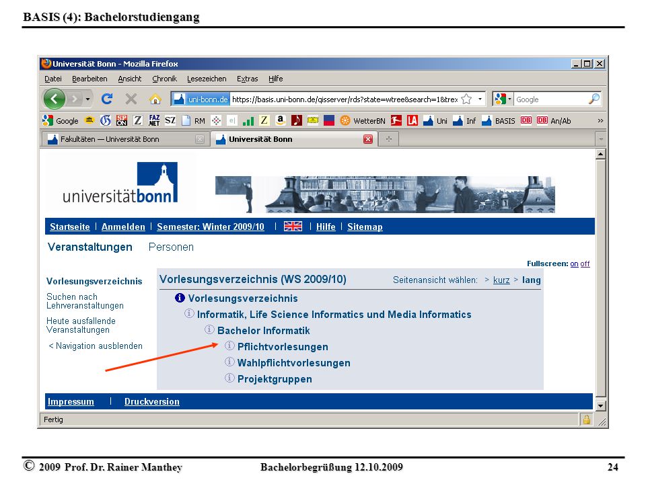Open the Personen section tab
The height and width of the screenshot is (484, 646).
pyautogui.click(x=171, y=247)
